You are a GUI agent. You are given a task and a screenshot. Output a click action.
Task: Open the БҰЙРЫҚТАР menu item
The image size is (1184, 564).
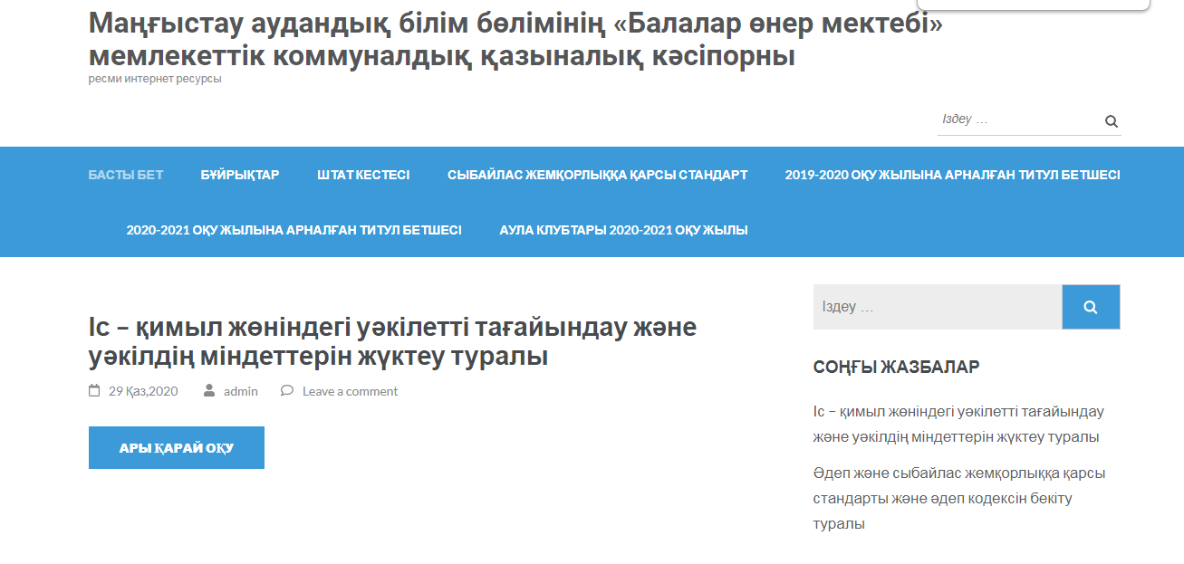point(240,175)
